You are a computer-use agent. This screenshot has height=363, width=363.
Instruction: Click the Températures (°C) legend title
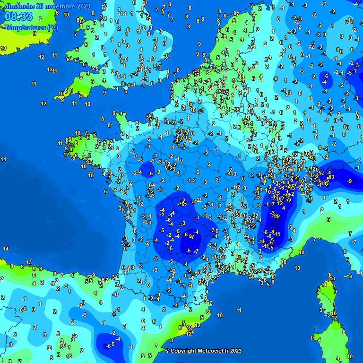coord(32,28)
